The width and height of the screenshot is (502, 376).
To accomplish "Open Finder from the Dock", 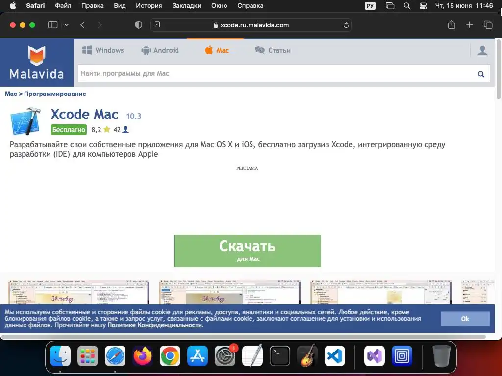I will click(x=60, y=355).
